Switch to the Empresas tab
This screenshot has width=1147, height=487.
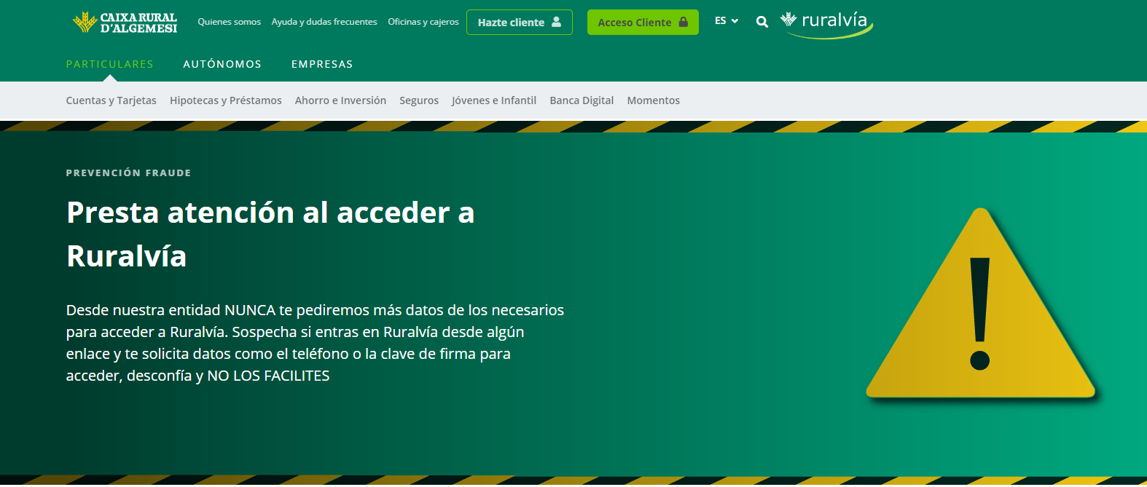322,64
